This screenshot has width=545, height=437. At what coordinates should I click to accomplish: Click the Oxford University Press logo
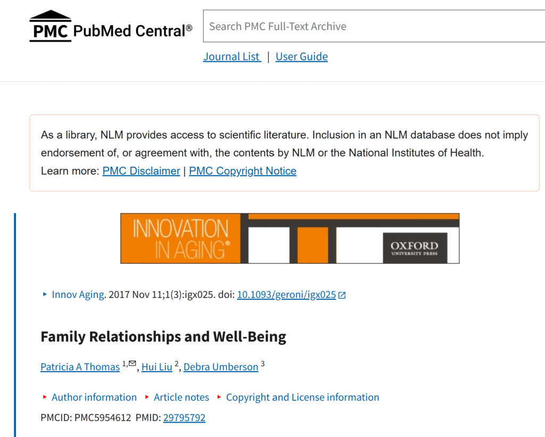(x=415, y=248)
